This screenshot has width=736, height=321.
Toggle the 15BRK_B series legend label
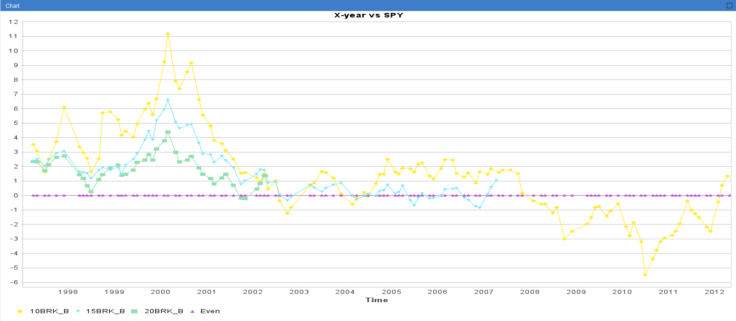click(105, 311)
